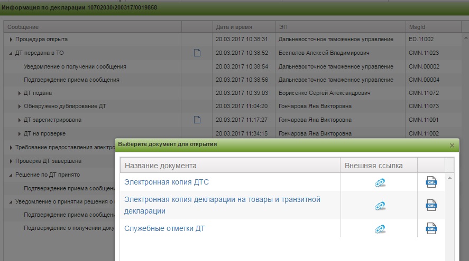The width and height of the screenshot is (469, 261).
Task: Open XML icon for declaration copy document
Action: tap(431, 205)
